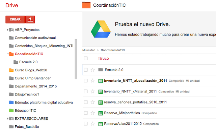This screenshot has width=216, height=130.
Task: Click the red CREAR button
Action: point(15,19)
